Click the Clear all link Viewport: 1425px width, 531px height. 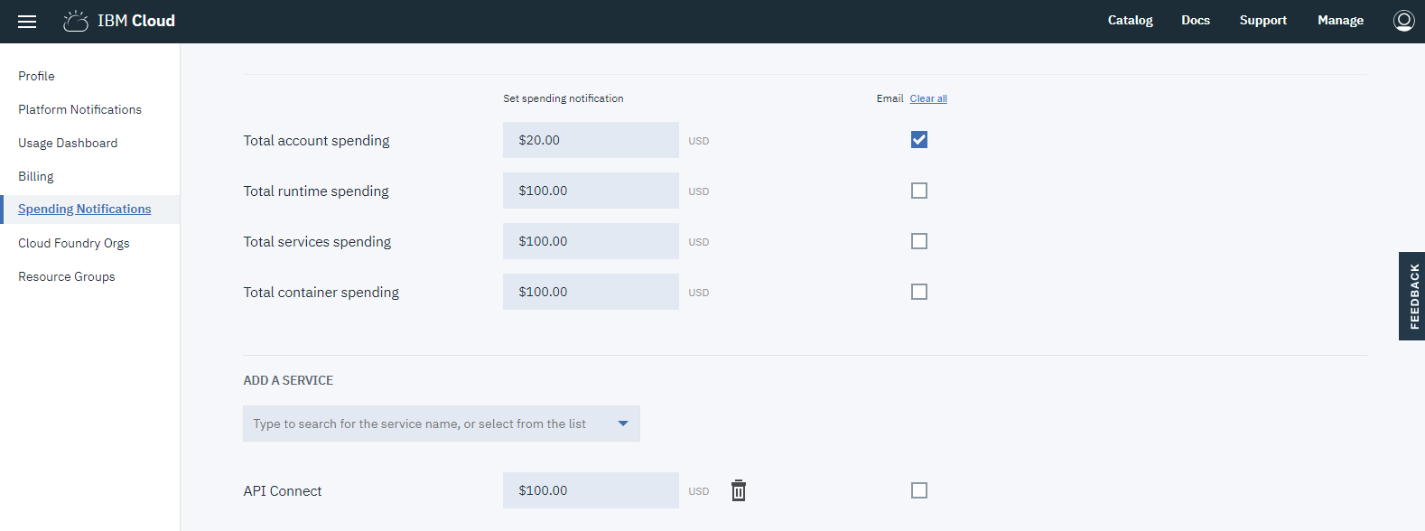928,98
